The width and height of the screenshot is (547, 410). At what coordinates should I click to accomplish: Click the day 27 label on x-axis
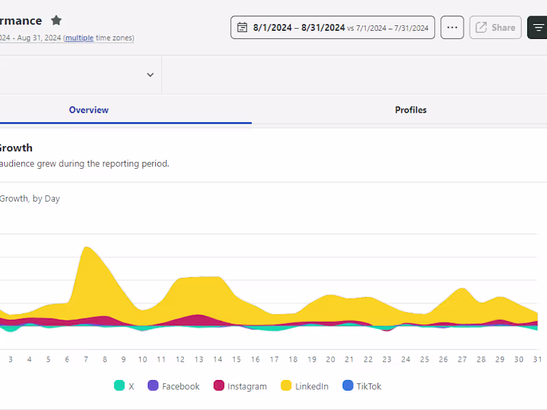coord(462,359)
